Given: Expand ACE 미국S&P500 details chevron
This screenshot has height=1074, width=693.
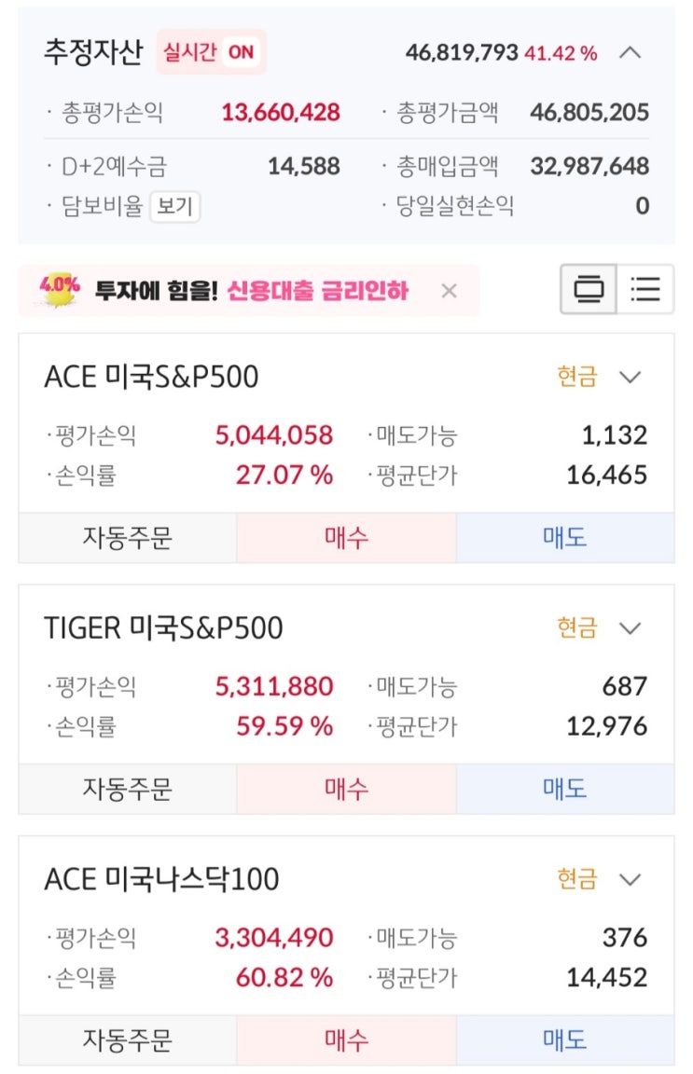Looking at the screenshot, I should (x=631, y=378).
